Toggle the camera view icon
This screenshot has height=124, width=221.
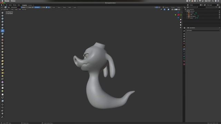coord(181,25)
